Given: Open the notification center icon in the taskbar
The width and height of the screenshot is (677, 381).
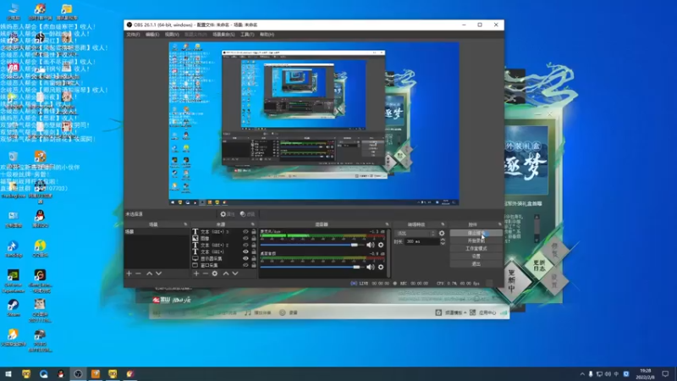Looking at the screenshot, I should pyautogui.click(x=665, y=373).
